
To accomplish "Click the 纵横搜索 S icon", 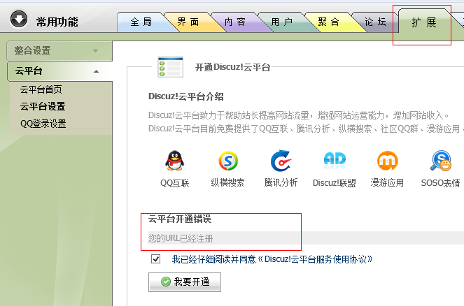I will pyautogui.click(x=228, y=161).
